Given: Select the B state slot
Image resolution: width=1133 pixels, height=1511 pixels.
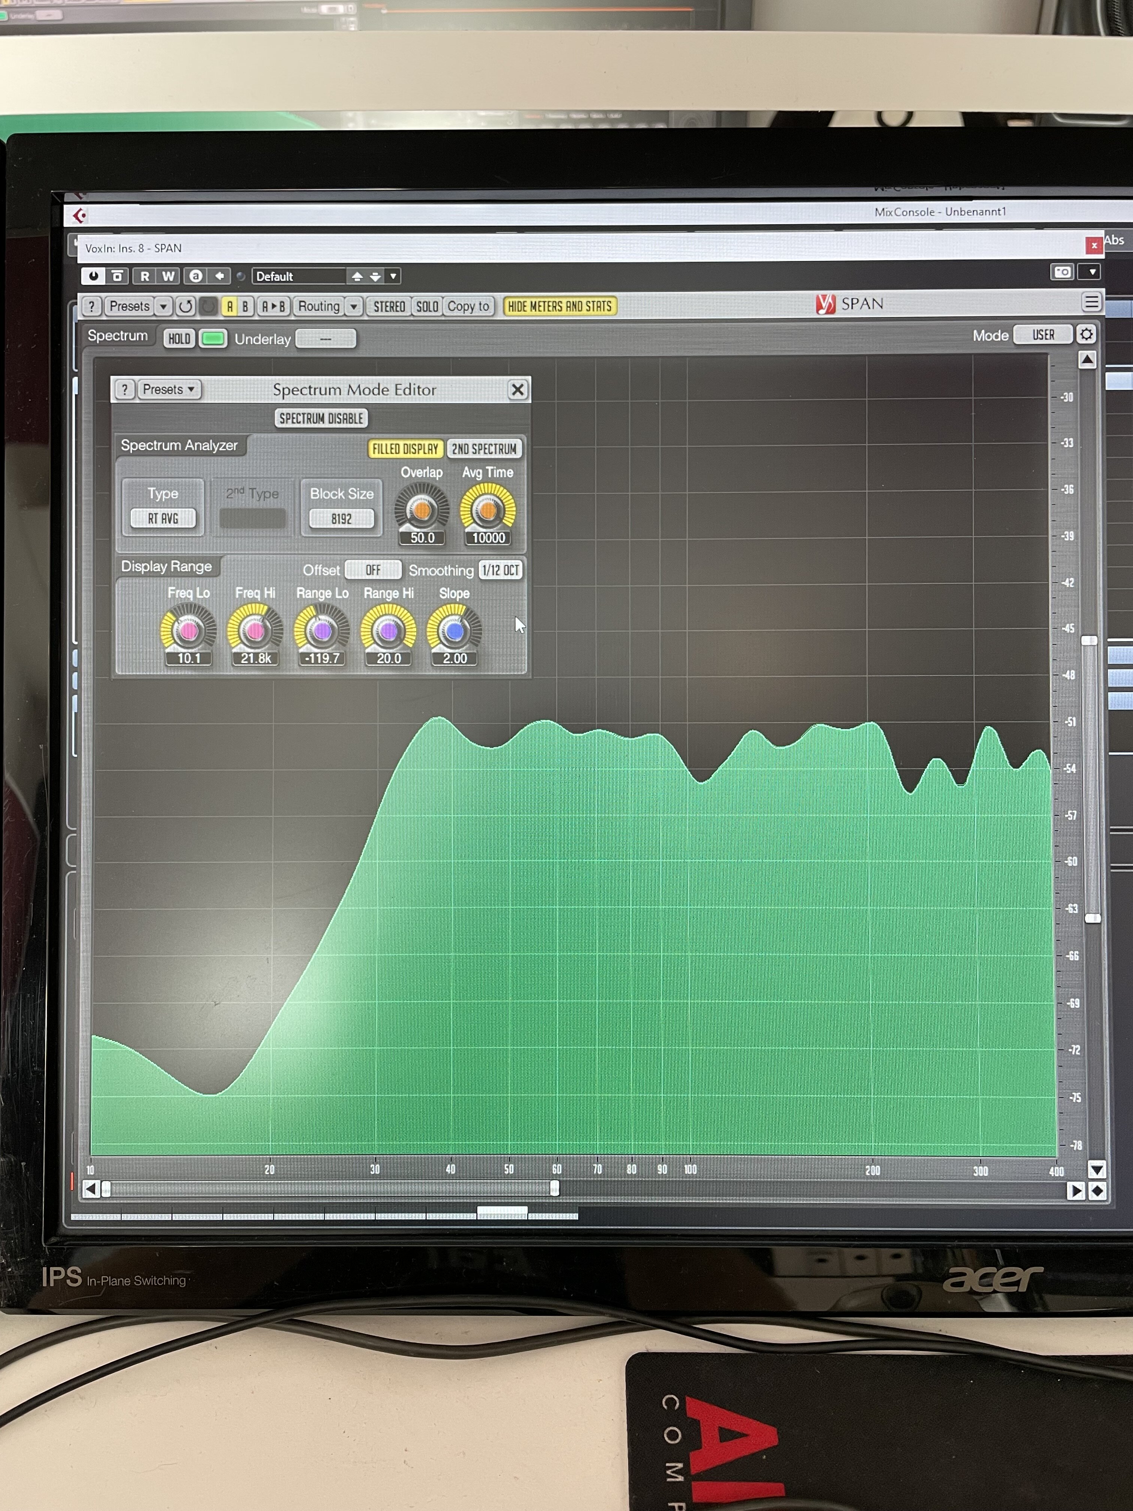Looking at the screenshot, I should click(x=245, y=306).
